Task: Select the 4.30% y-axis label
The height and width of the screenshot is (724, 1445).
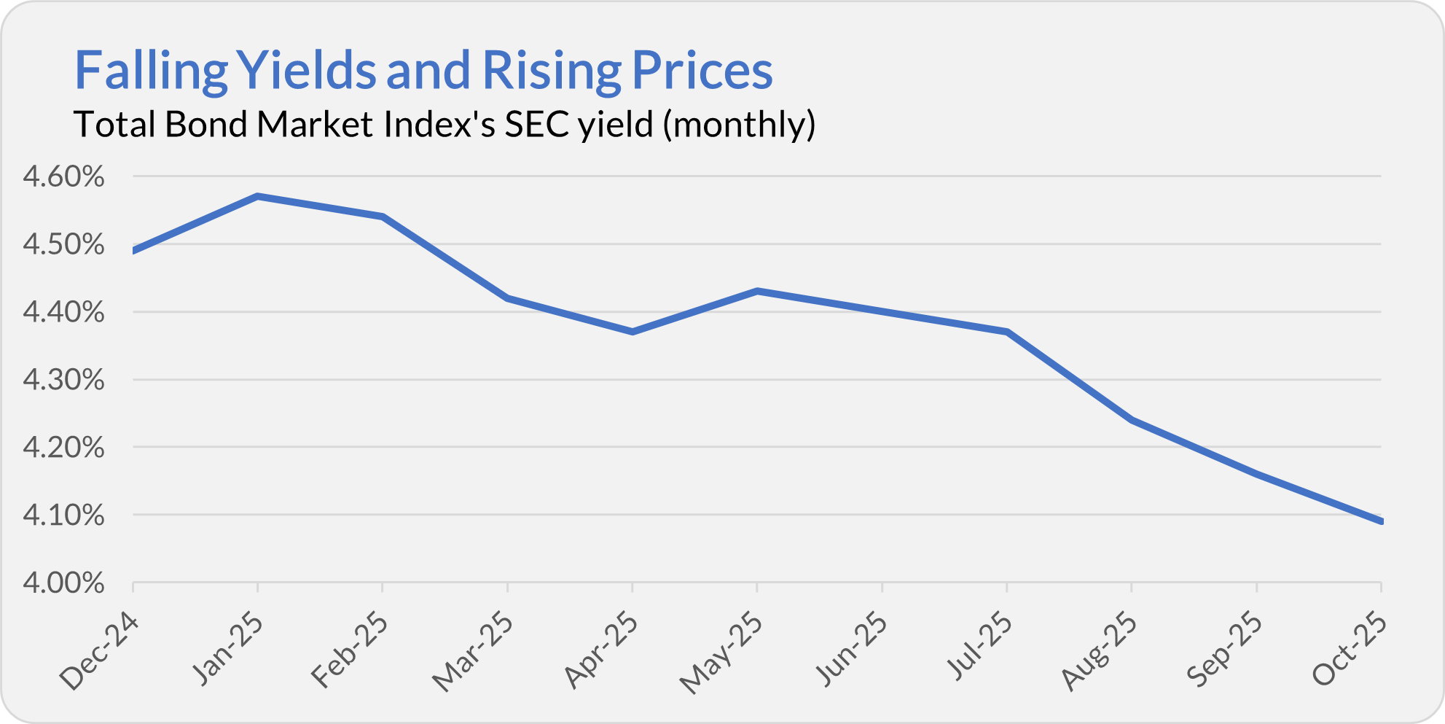Action: point(64,380)
